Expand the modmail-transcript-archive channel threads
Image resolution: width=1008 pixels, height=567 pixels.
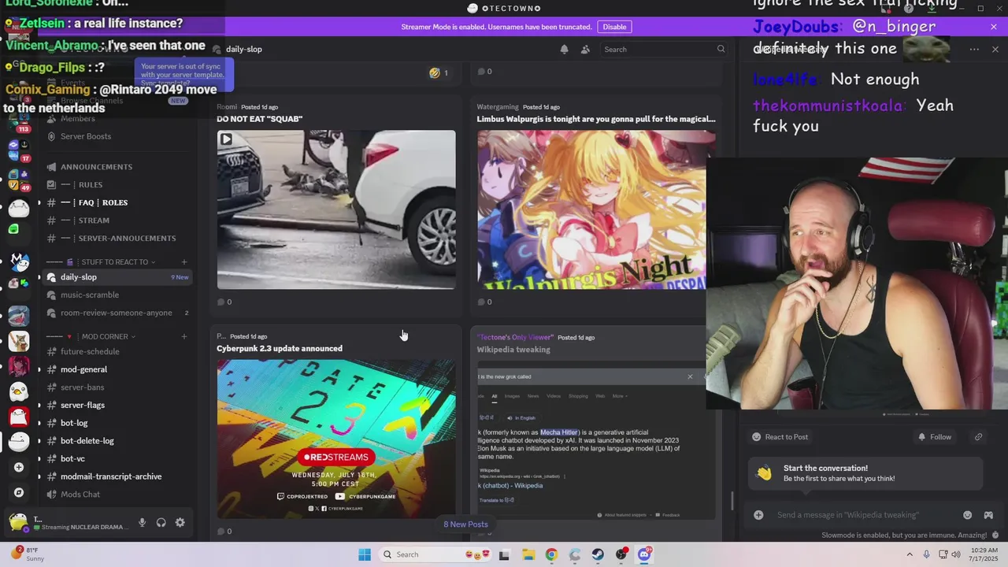[39, 476]
